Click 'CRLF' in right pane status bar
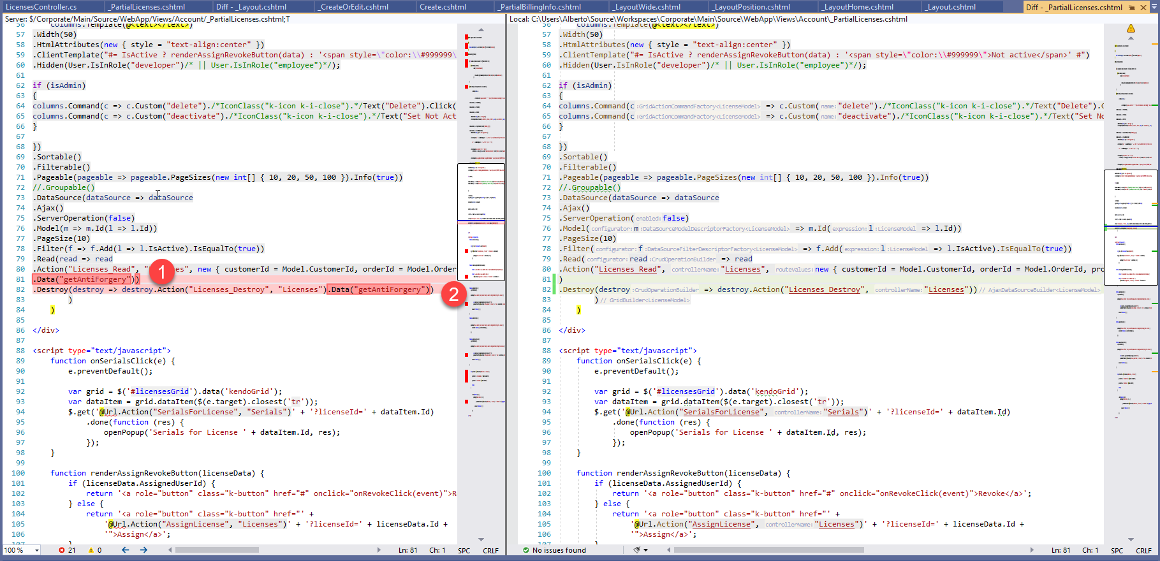Image resolution: width=1160 pixels, height=561 pixels. 1144,550
